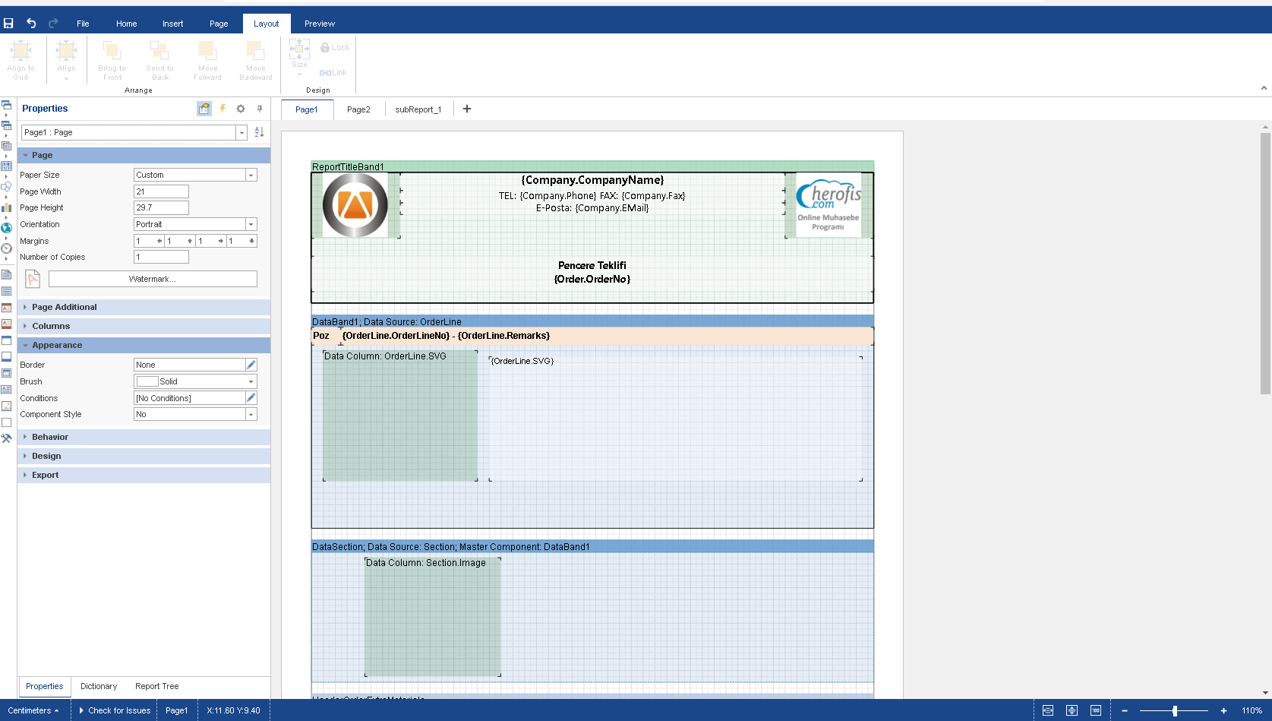
Task: Undo the last action
Action: point(31,24)
